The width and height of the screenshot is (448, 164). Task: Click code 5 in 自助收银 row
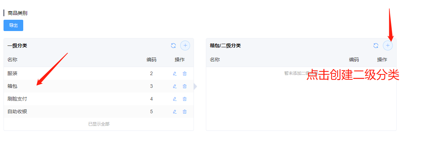[x=151, y=111]
